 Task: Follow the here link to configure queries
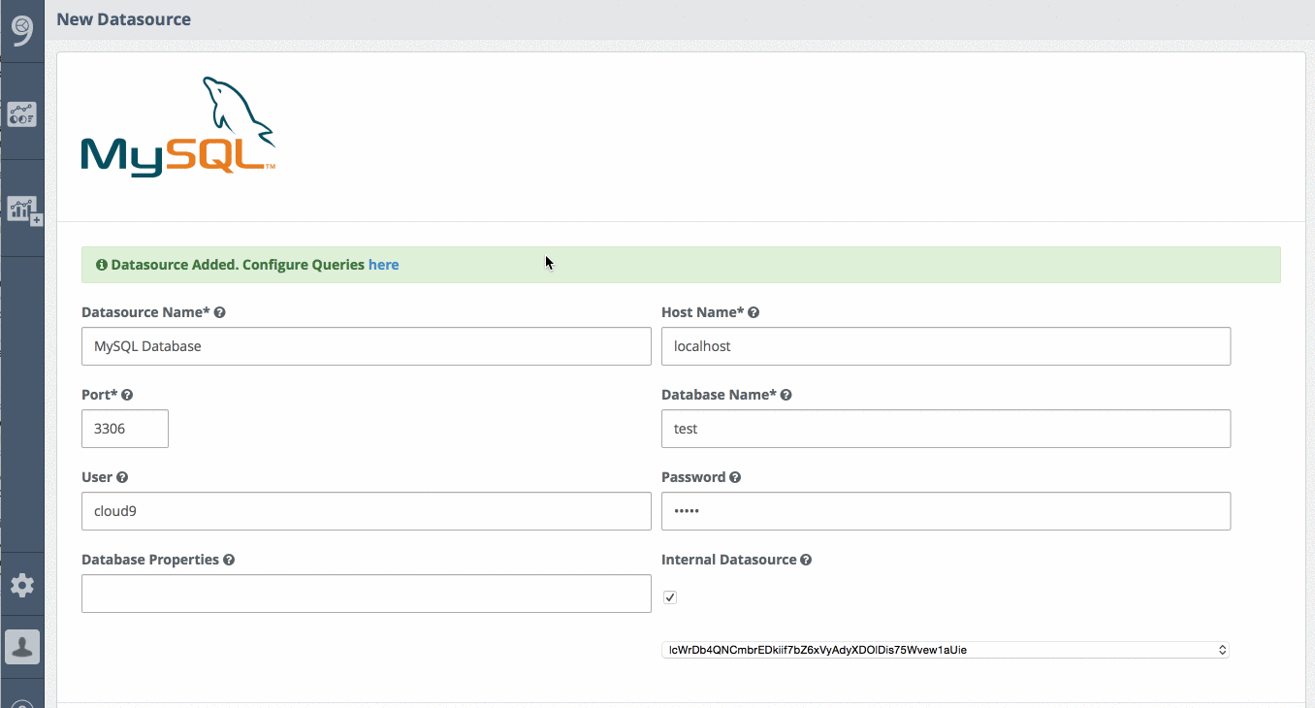383,264
